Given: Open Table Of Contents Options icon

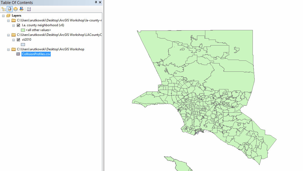Looking at the screenshot, I should tap(29, 9).
